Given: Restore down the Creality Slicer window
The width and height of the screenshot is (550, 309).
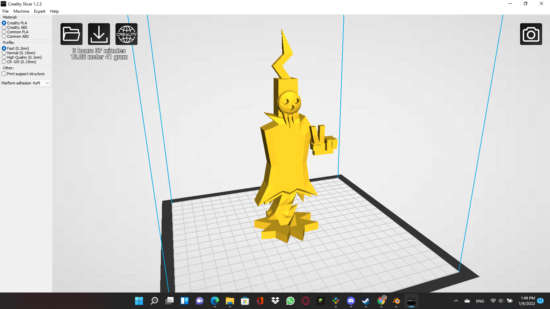Looking at the screenshot, I should pos(526,4).
